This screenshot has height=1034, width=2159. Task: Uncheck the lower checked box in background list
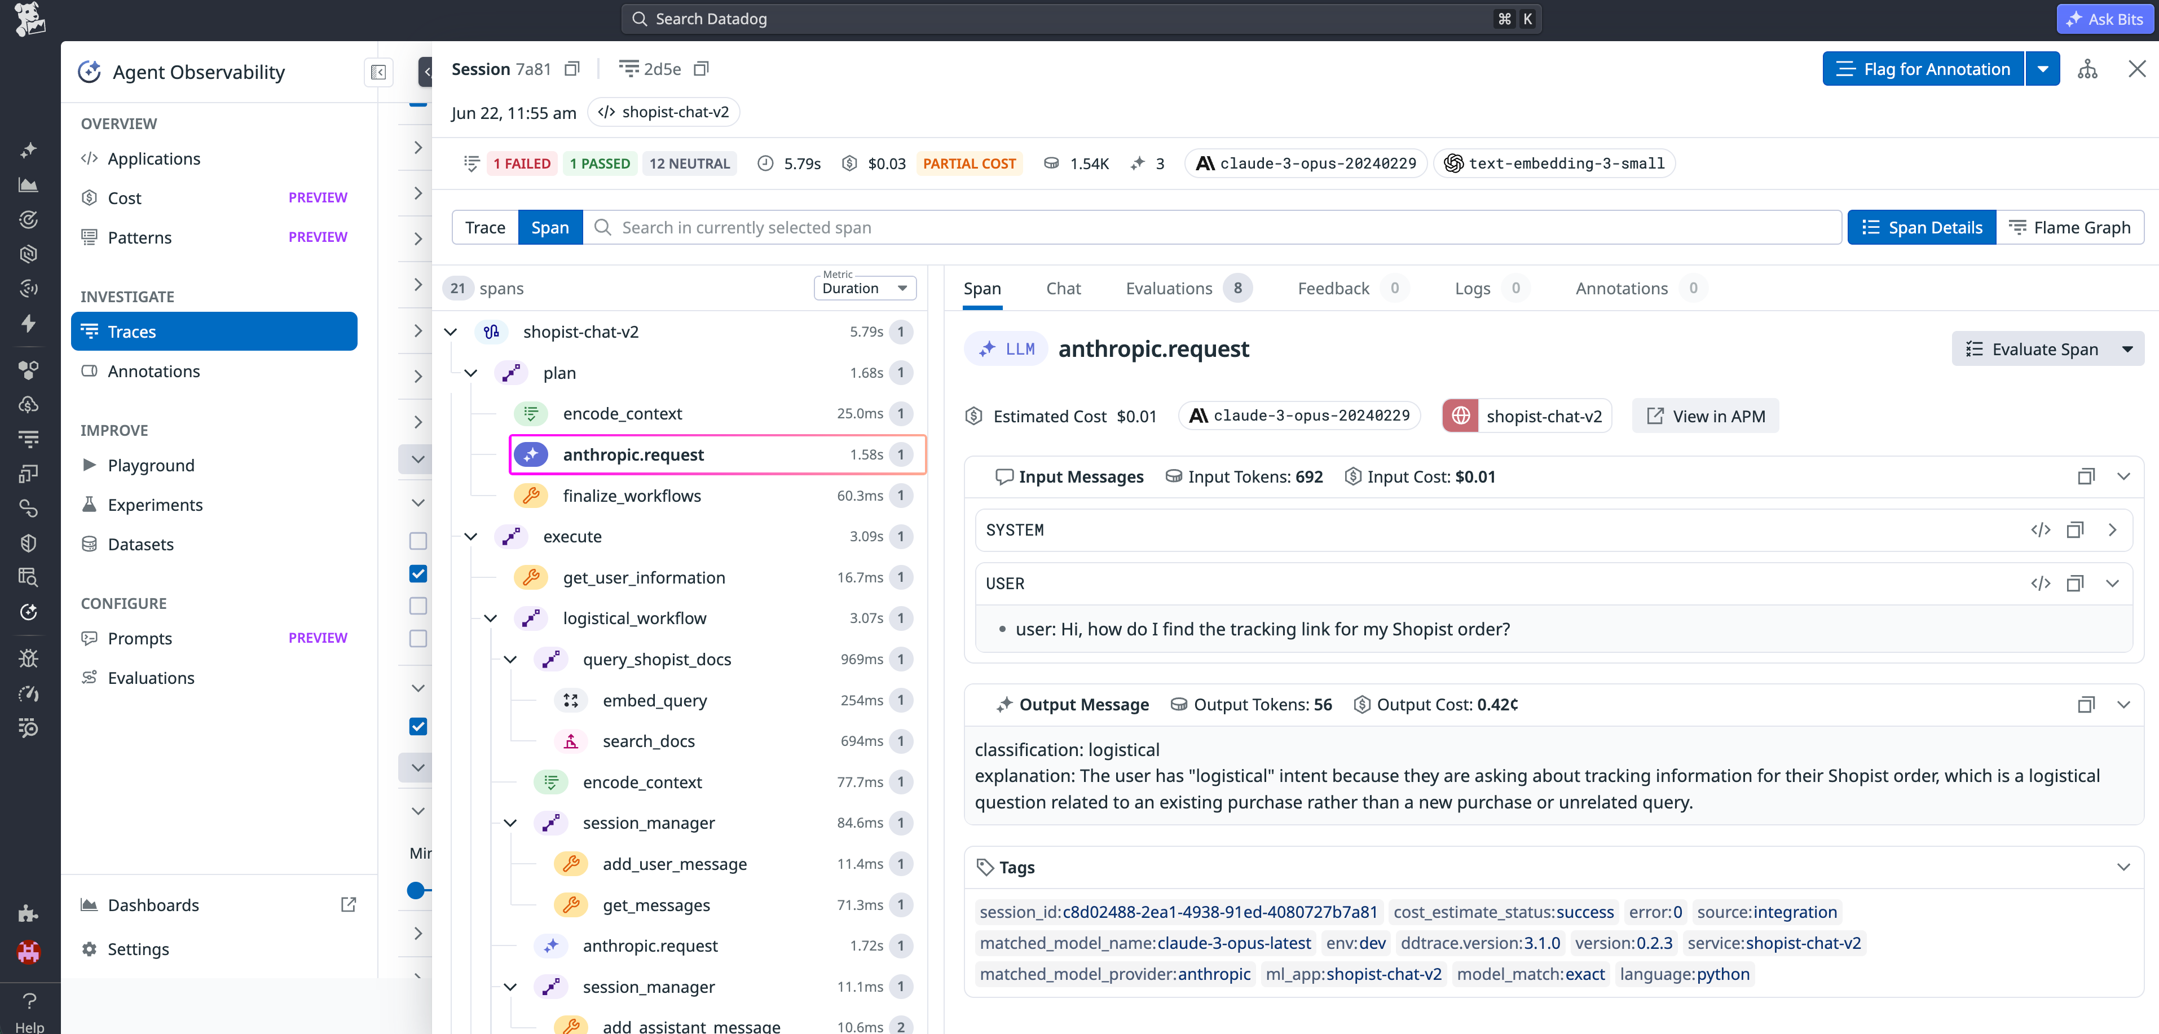point(417,726)
